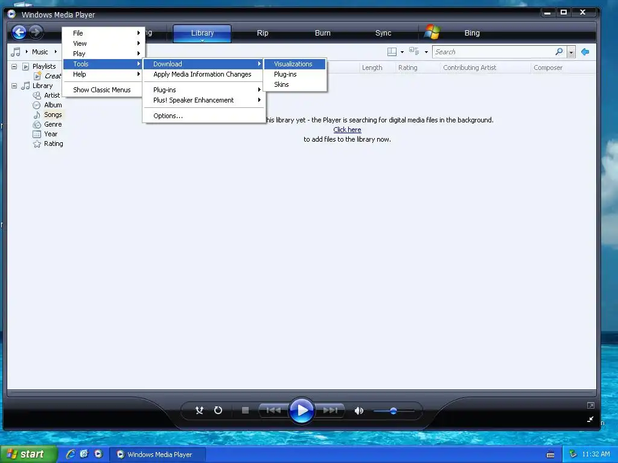This screenshot has width=618, height=463.
Task: Click the Windows Media Player quick launch icon
Action: [x=98, y=454]
